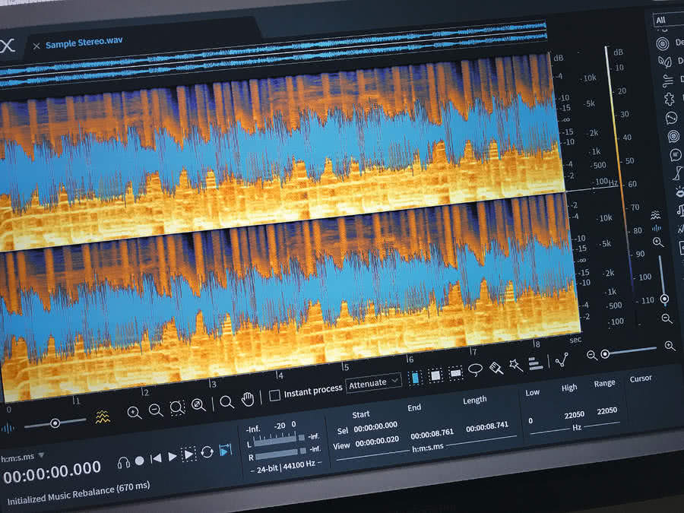
Task: Close the Sample Stereo.wav tab
Action: [36, 46]
